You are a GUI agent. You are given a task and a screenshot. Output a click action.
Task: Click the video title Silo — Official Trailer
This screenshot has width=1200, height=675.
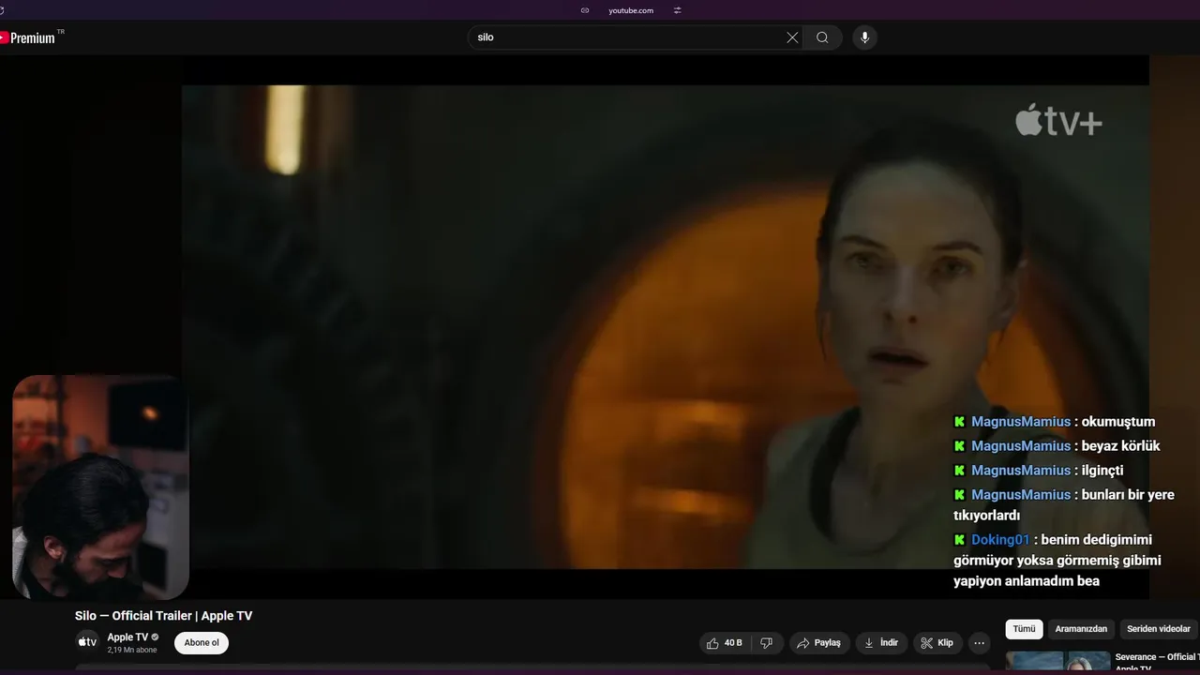(163, 616)
